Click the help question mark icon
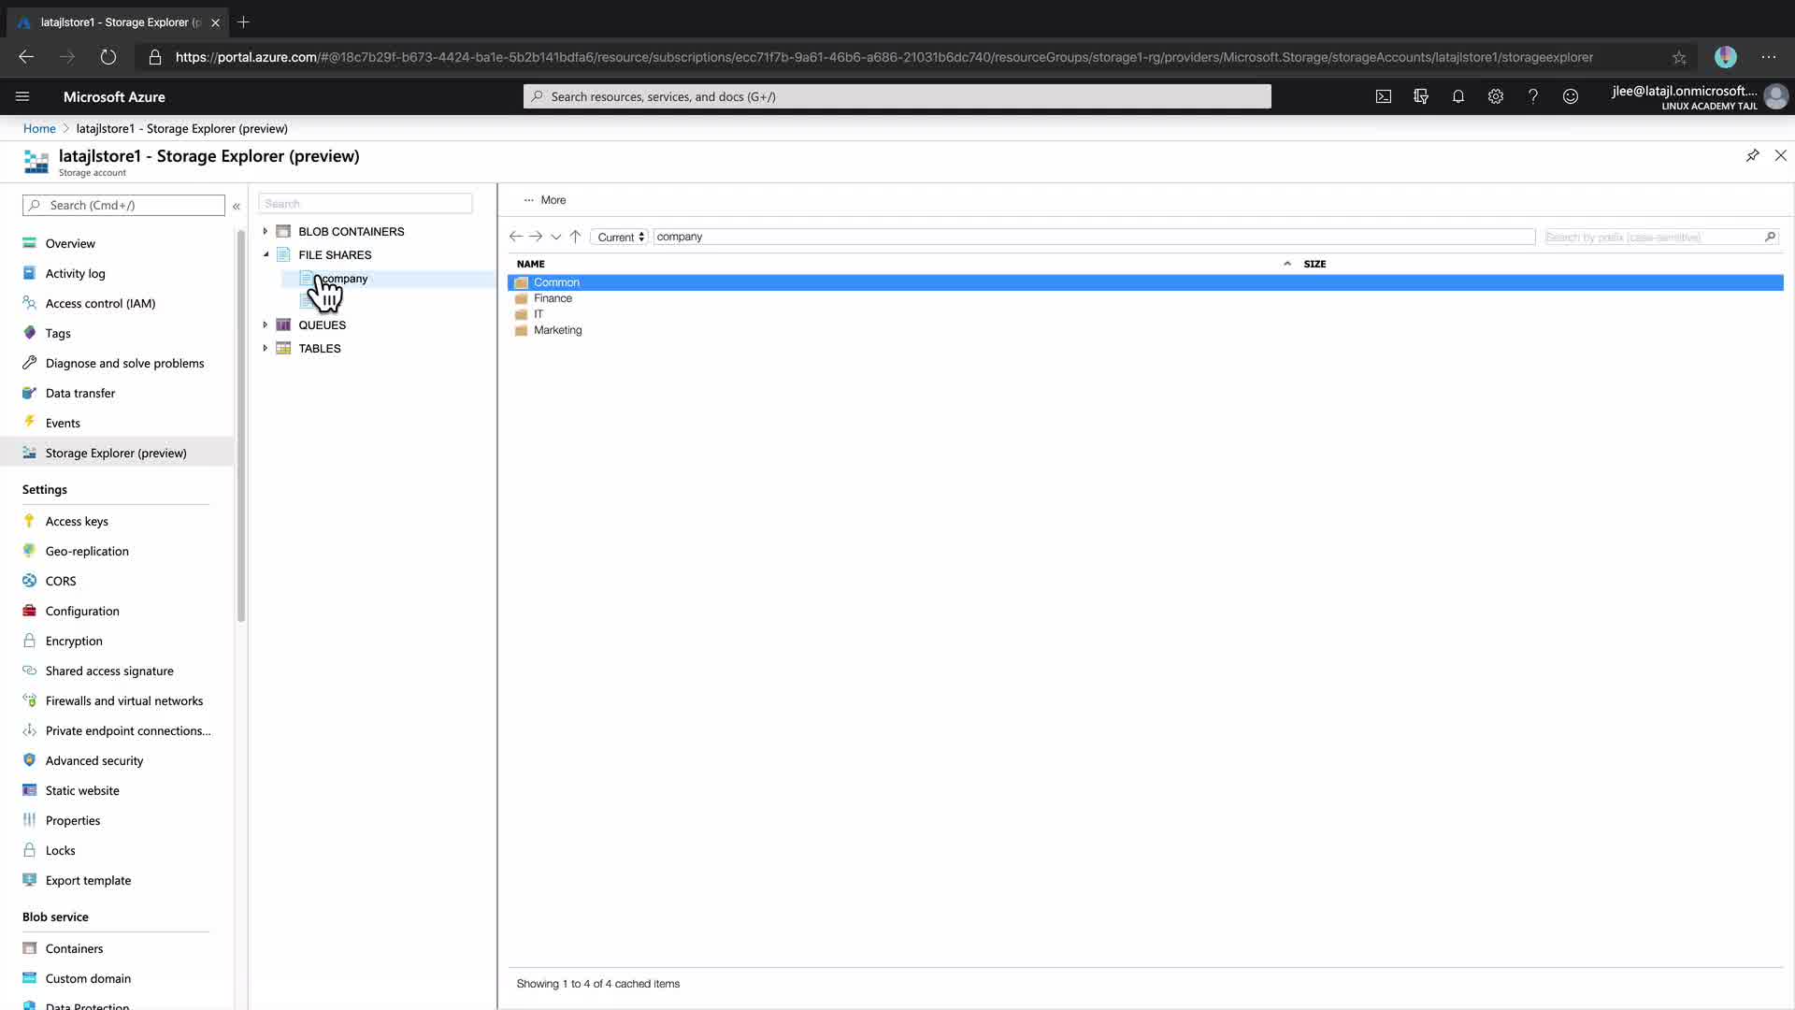 coord(1532,96)
